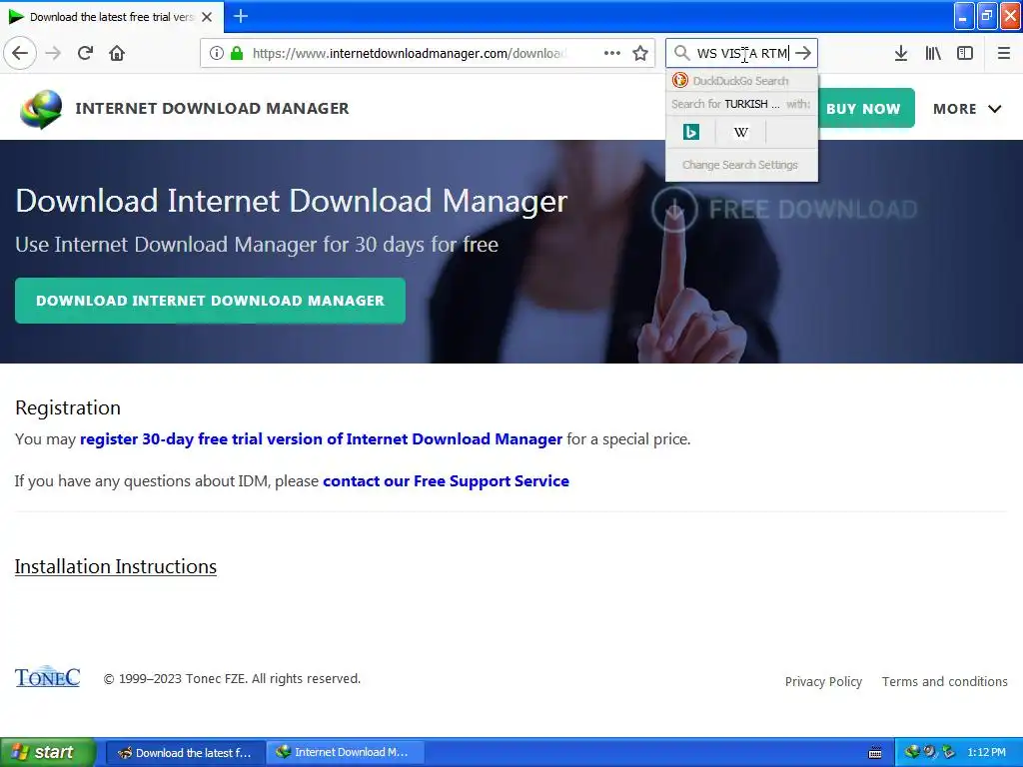Screen dimensions: 1023x767
Task: Click the IDM tray icon
Action: tap(913, 752)
